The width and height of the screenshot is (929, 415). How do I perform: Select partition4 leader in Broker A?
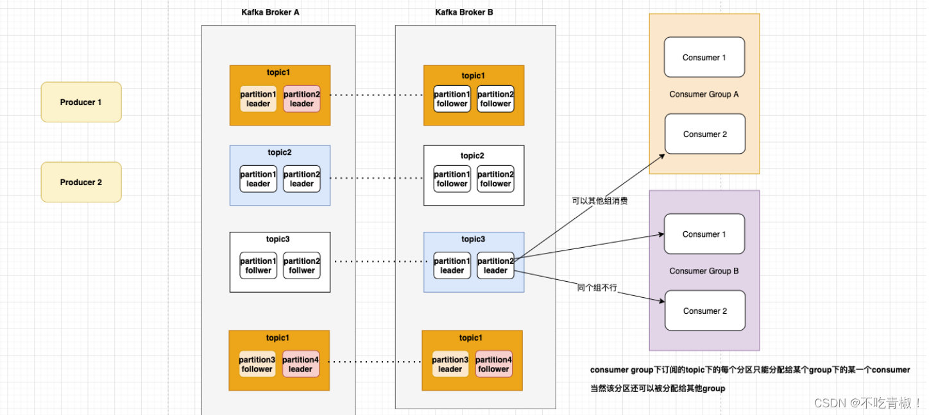[300, 364]
